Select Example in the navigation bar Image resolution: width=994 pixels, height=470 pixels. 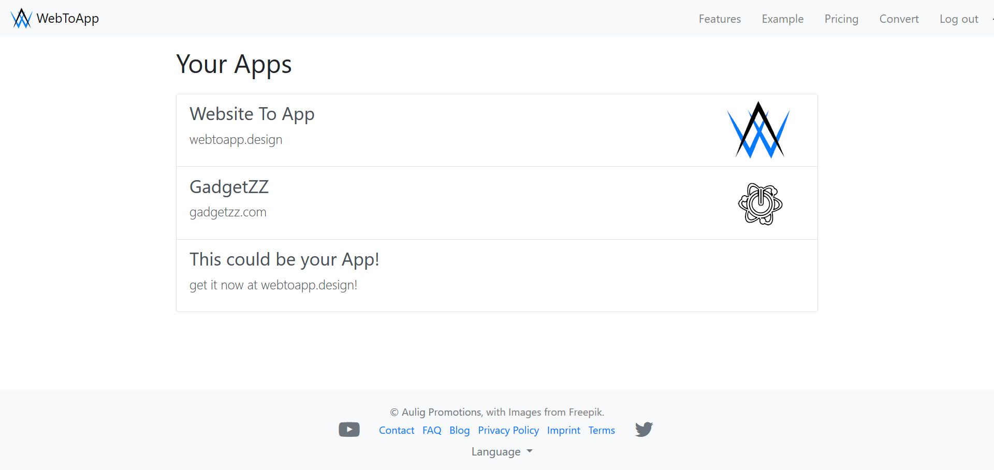click(x=782, y=19)
